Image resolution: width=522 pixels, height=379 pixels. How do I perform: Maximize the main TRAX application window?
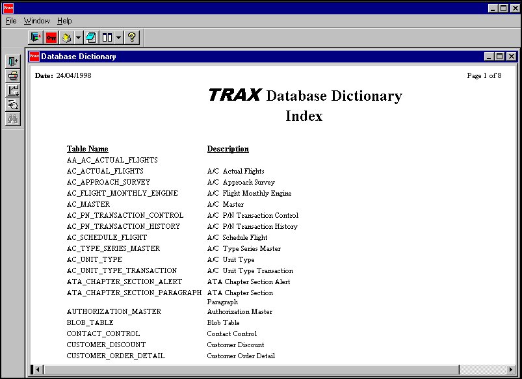point(504,8)
